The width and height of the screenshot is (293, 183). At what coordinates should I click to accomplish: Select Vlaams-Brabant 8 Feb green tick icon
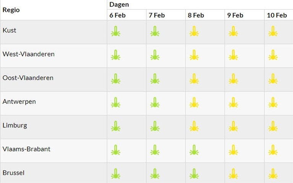(194, 150)
